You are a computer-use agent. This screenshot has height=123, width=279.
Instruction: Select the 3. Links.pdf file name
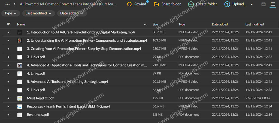point(36,57)
